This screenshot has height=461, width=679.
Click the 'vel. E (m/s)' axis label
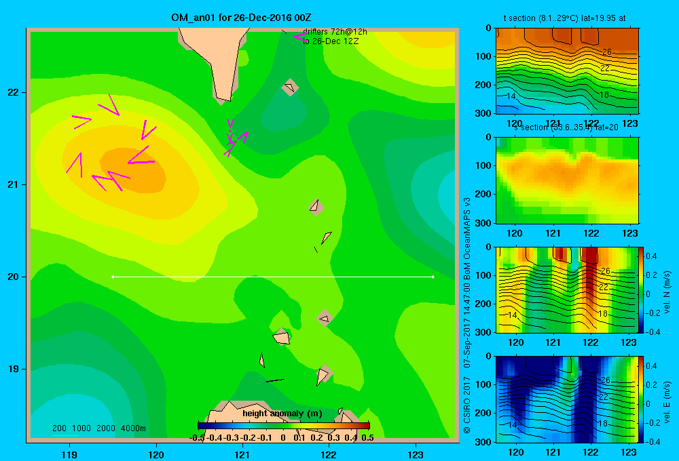click(667, 402)
